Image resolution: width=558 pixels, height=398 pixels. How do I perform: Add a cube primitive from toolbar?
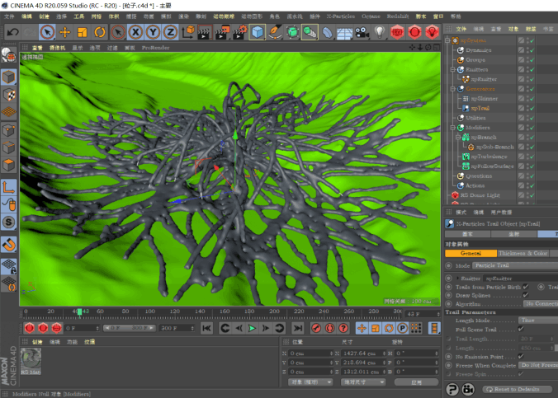point(258,32)
